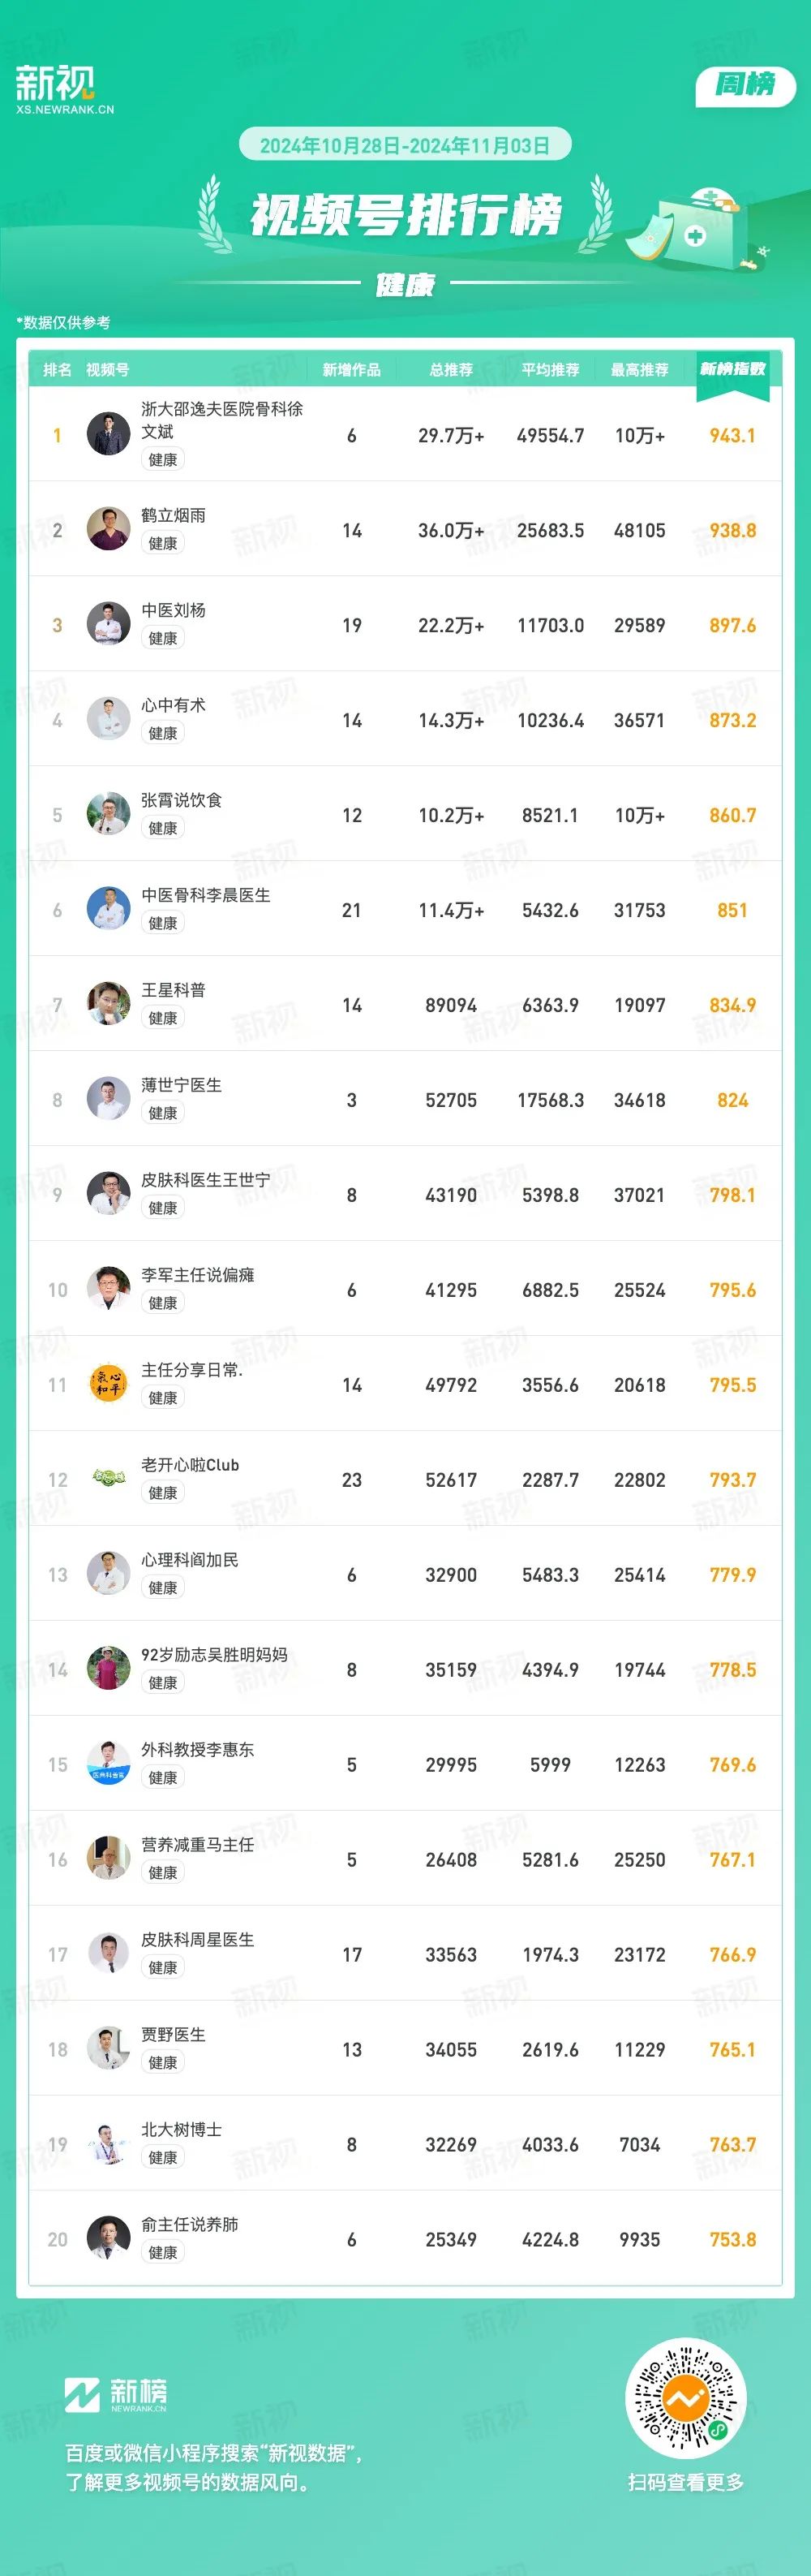The width and height of the screenshot is (811, 2576).
Task: Open the account name 张霄说饮食
Action: coord(182,800)
